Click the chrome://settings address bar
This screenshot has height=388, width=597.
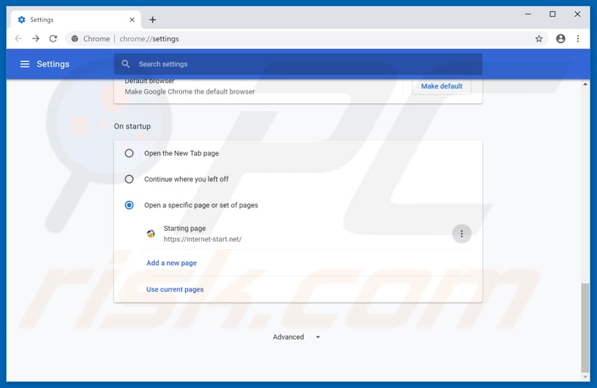[307, 38]
